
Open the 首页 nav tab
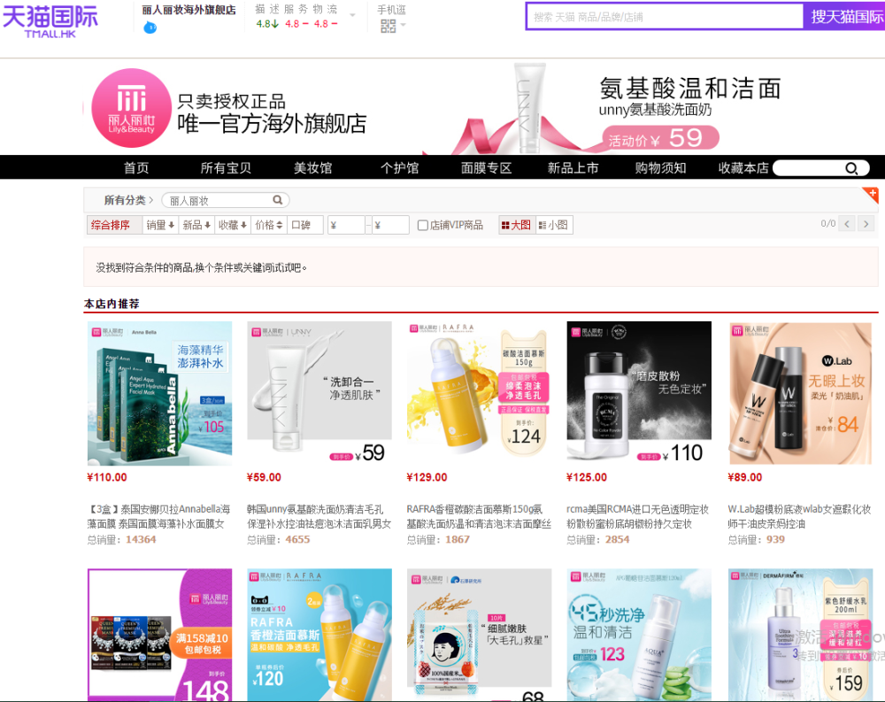pos(136,167)
